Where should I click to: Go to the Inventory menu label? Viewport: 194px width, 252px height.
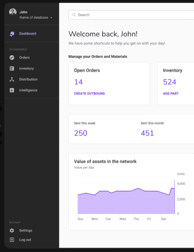point(26,68)
